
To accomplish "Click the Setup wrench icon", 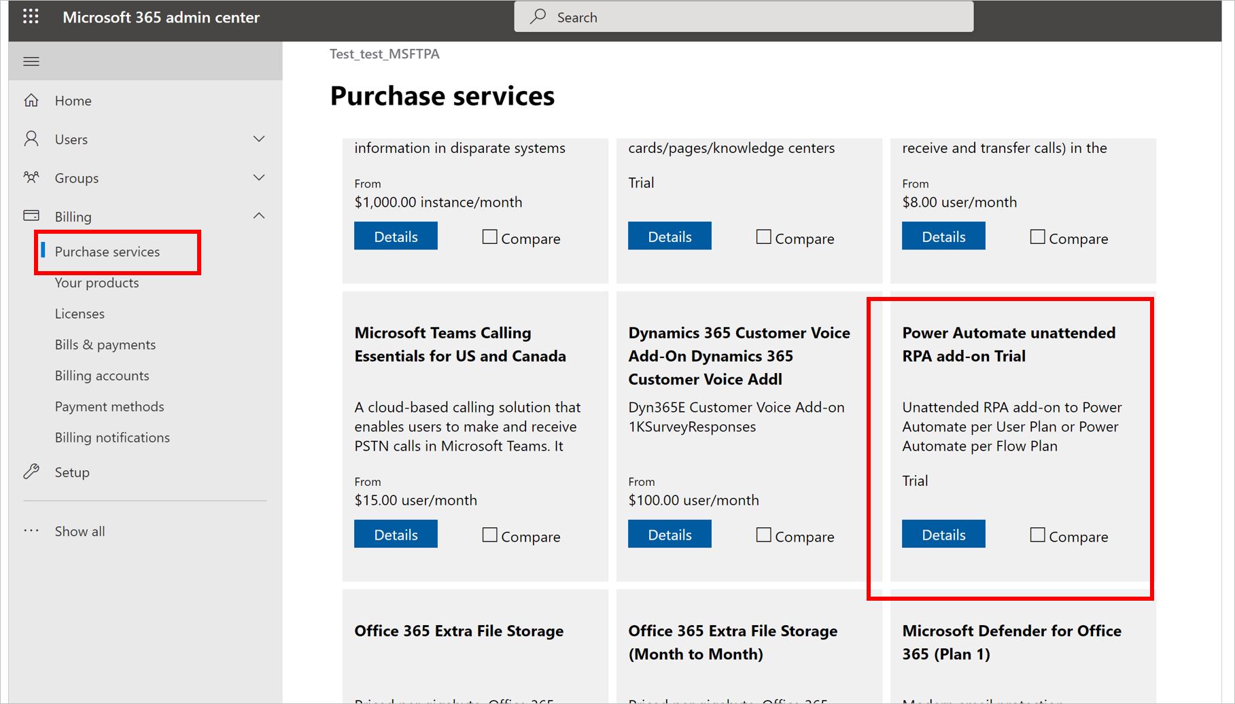I will (31, 472).
